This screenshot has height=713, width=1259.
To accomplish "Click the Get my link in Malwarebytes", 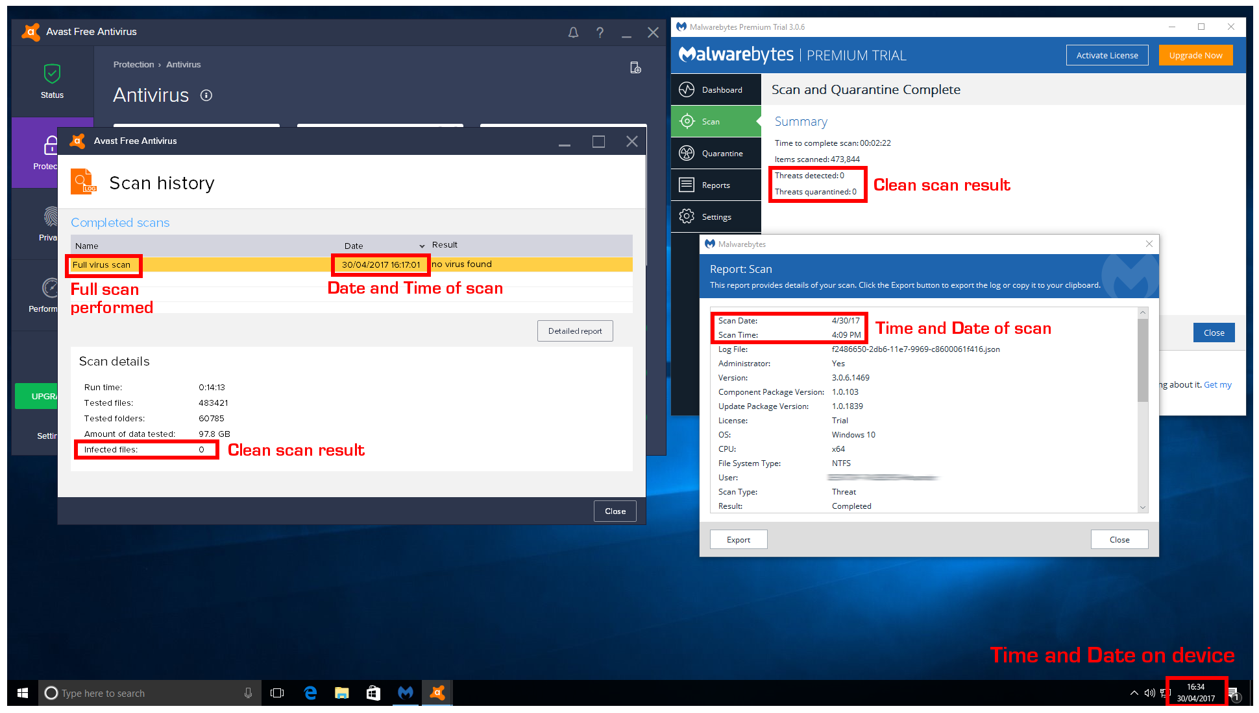I will 1217,385.
